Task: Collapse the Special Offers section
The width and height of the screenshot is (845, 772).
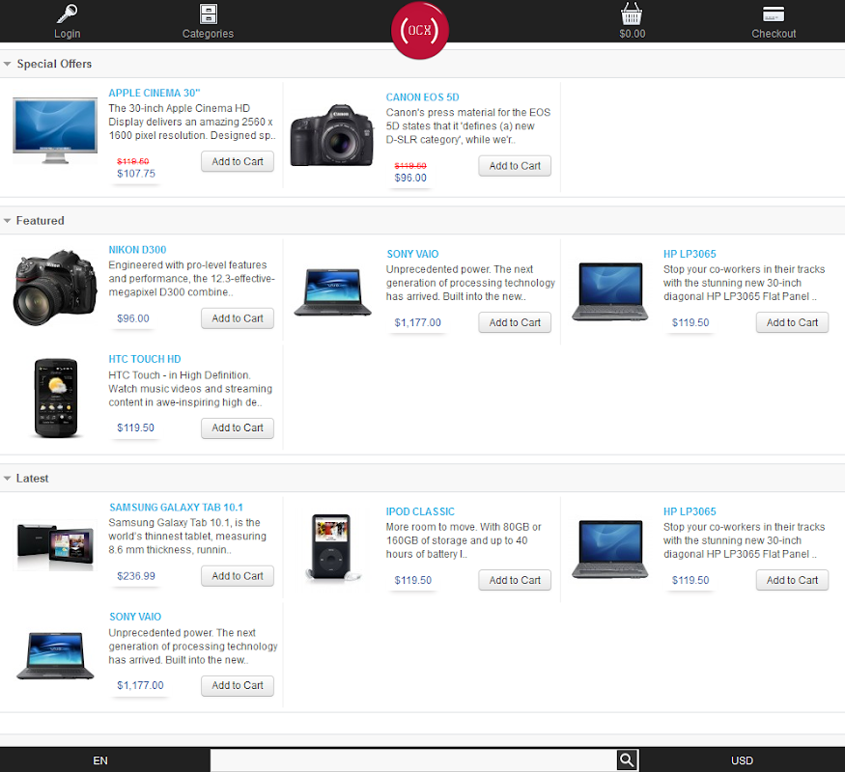Action: point(8,64)
